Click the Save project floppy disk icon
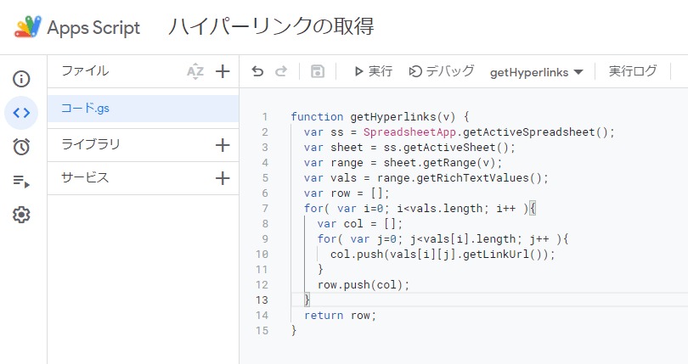Image resolution: width=688 pixels, height=364 pixels. [x=318, y=72]
